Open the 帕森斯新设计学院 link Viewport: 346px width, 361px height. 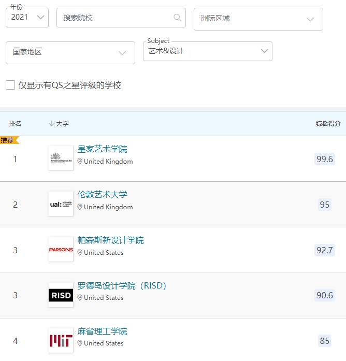tap(110, 240)
